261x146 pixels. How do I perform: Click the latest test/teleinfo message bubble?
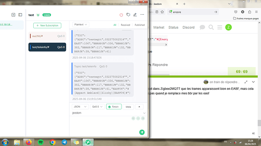coord(103,80)
